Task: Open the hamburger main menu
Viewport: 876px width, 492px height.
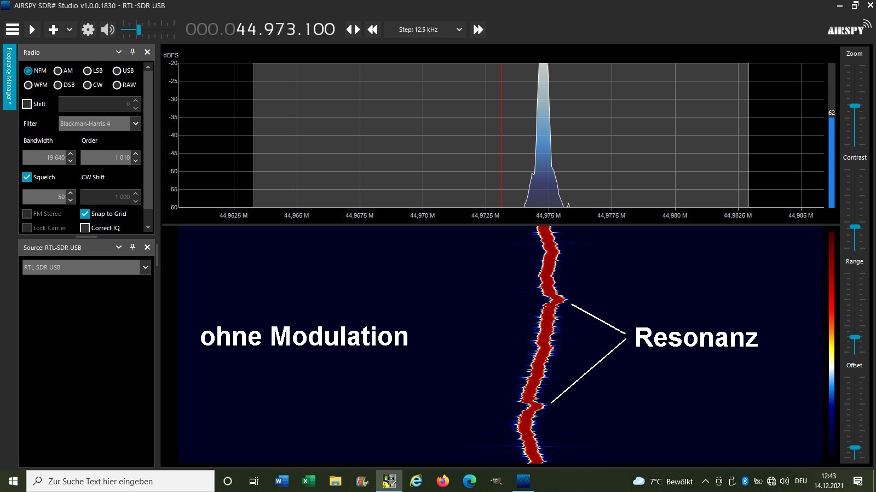Action: click(x=13, y=30)
